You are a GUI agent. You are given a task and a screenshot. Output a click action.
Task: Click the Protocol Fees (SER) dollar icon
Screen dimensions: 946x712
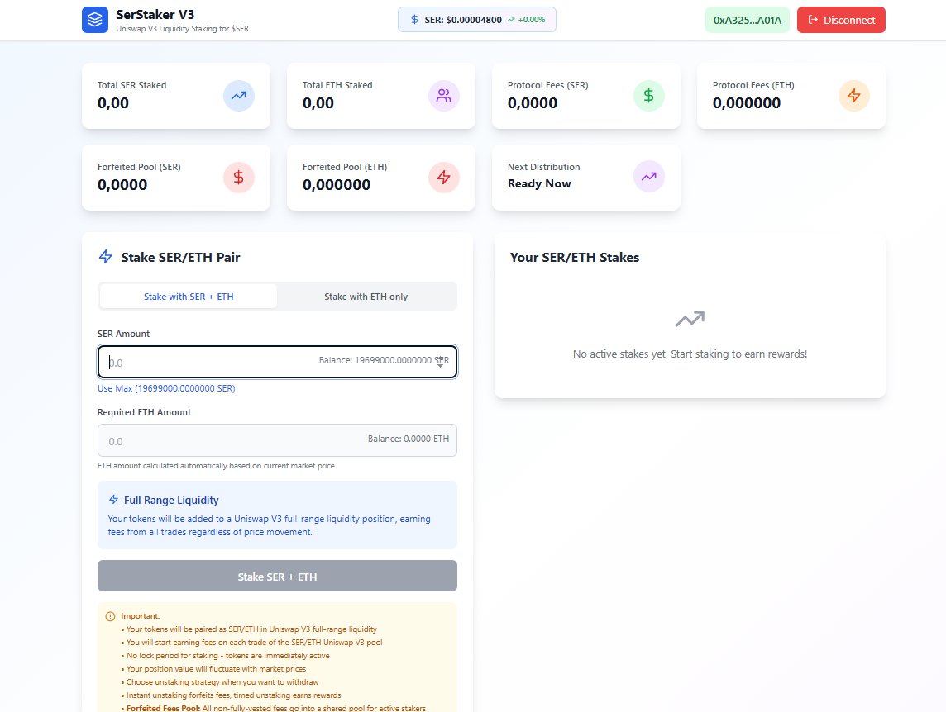[649, 96]
